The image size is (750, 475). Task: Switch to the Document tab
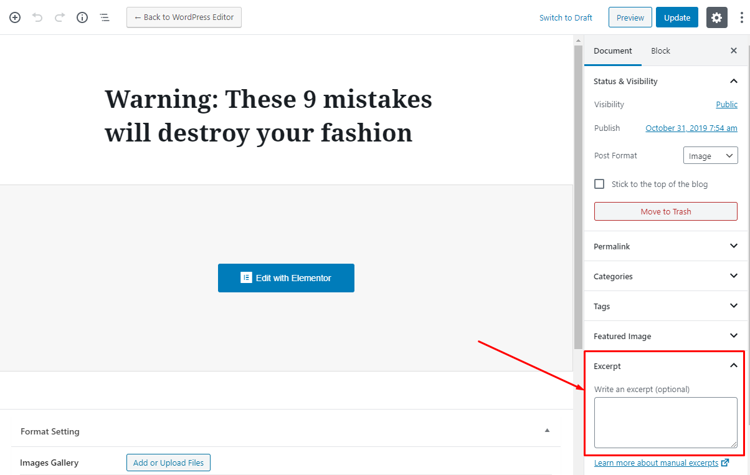613,51
